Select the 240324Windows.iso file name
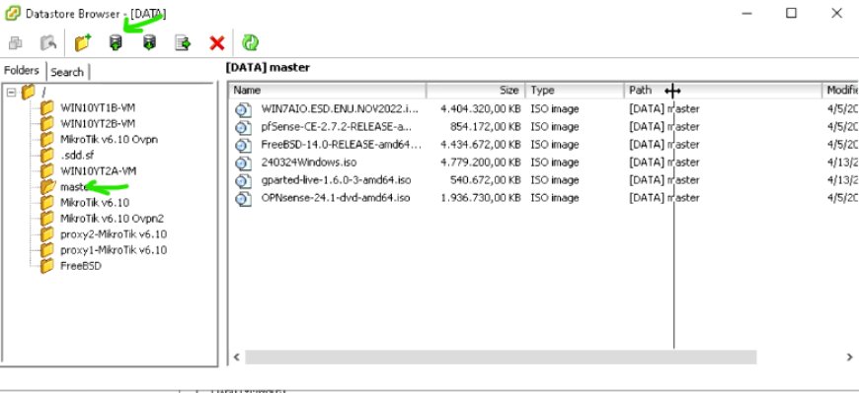The width and height of the screenshot is (859, 393). coord(309,163)
